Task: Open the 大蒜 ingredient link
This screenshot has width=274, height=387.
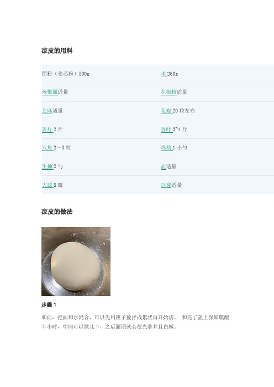Action: [48, 185]
